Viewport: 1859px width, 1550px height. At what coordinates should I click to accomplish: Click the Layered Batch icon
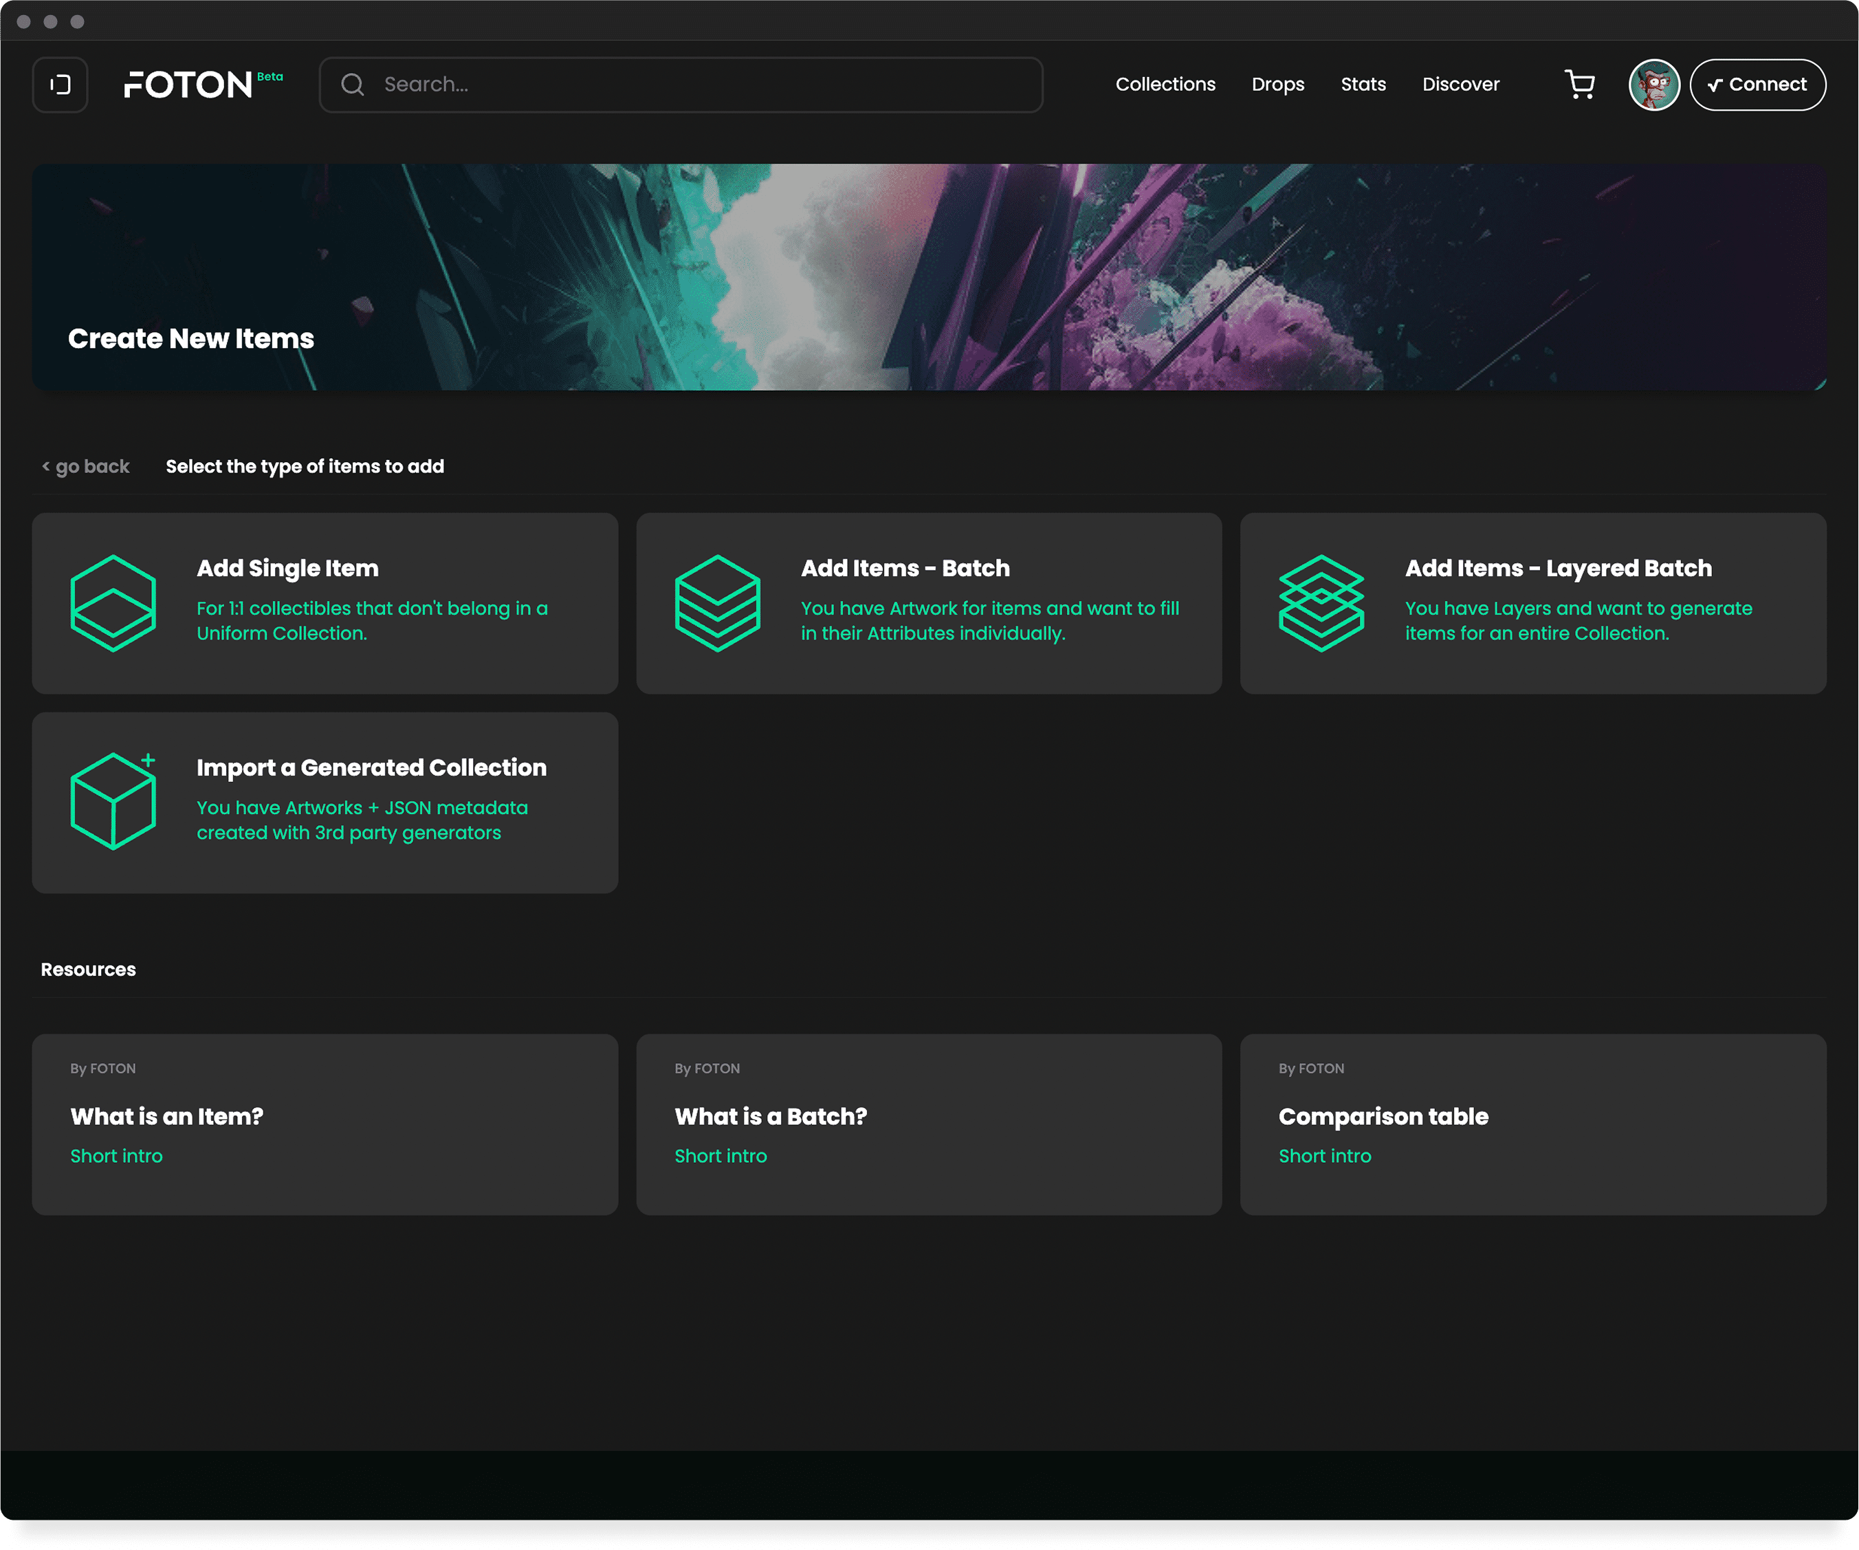coord(1321,603)
